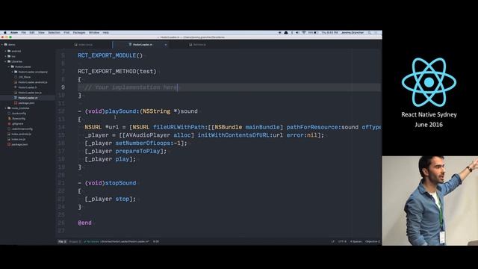This screenshot has width=478, height=269.
Task: Select the node_modules folder icon
Action: point(9,108)
